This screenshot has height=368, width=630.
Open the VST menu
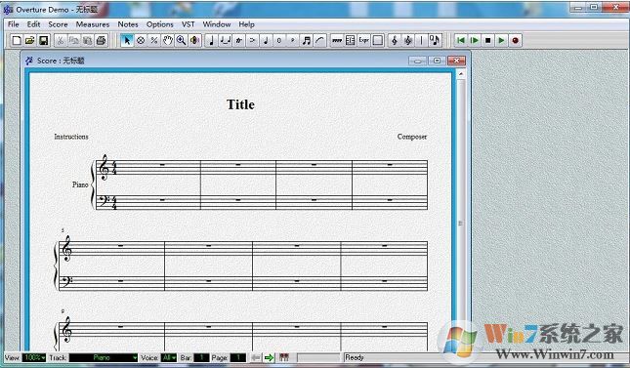189,24
